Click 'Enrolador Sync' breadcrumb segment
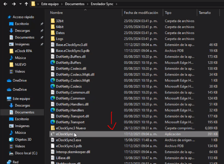224x164 pixels. (x=102, y=4)
